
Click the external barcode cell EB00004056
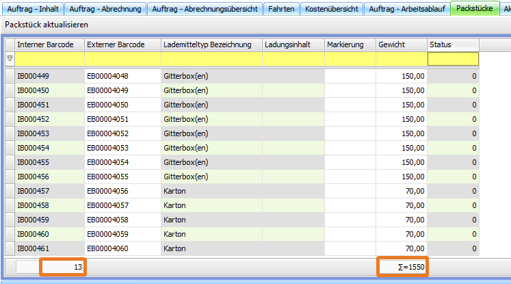click(122, 191)
